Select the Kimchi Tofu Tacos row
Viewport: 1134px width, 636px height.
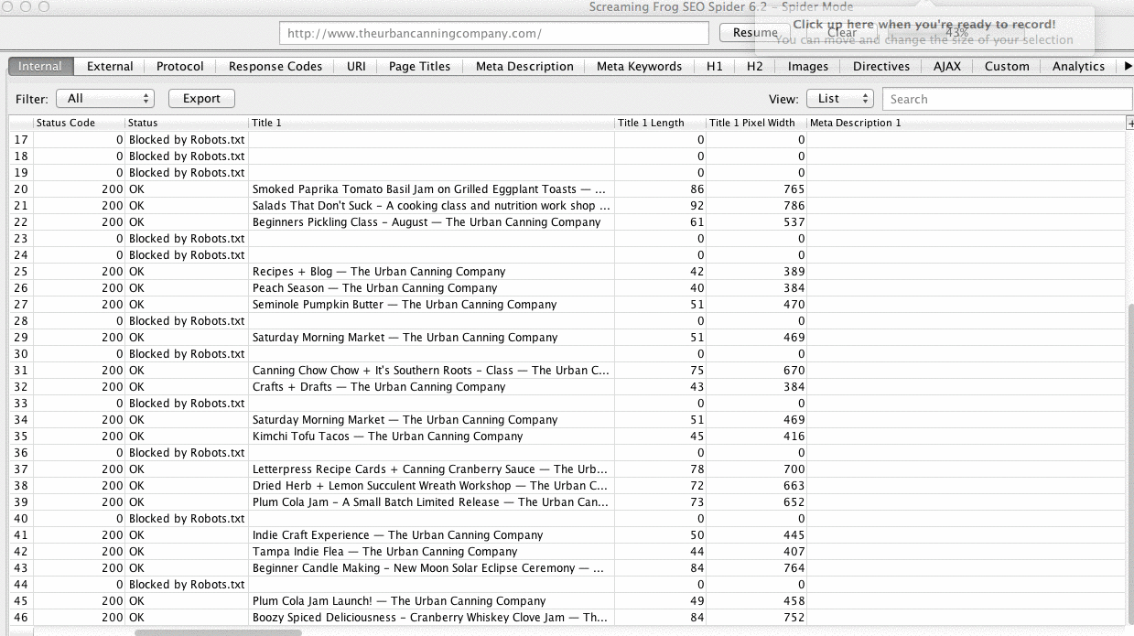(388, 437)
